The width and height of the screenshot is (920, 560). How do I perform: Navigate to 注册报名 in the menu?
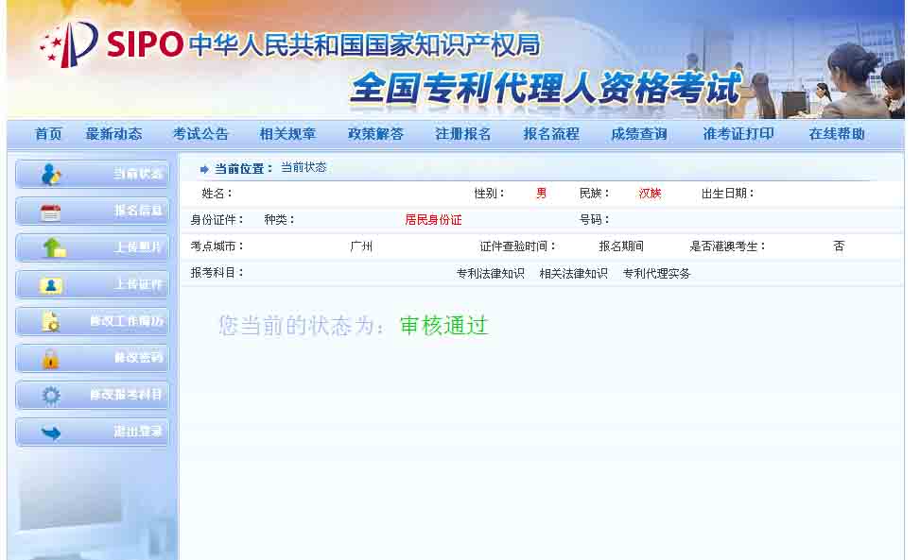click(x=462, y=134)
